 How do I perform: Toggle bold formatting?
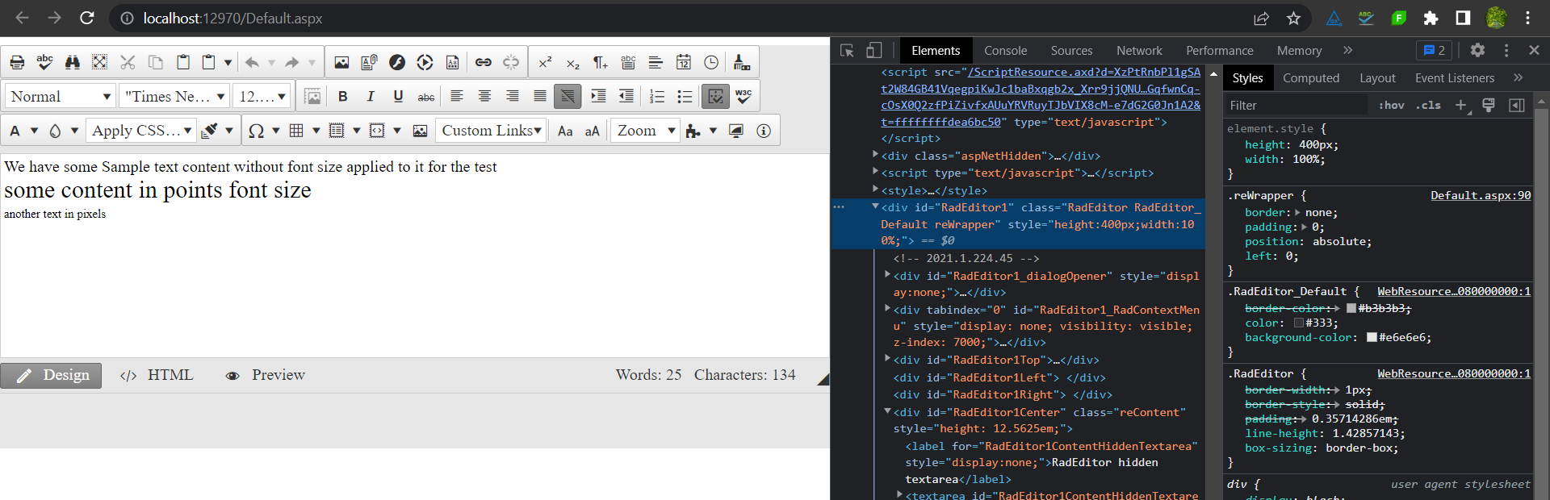343,97
